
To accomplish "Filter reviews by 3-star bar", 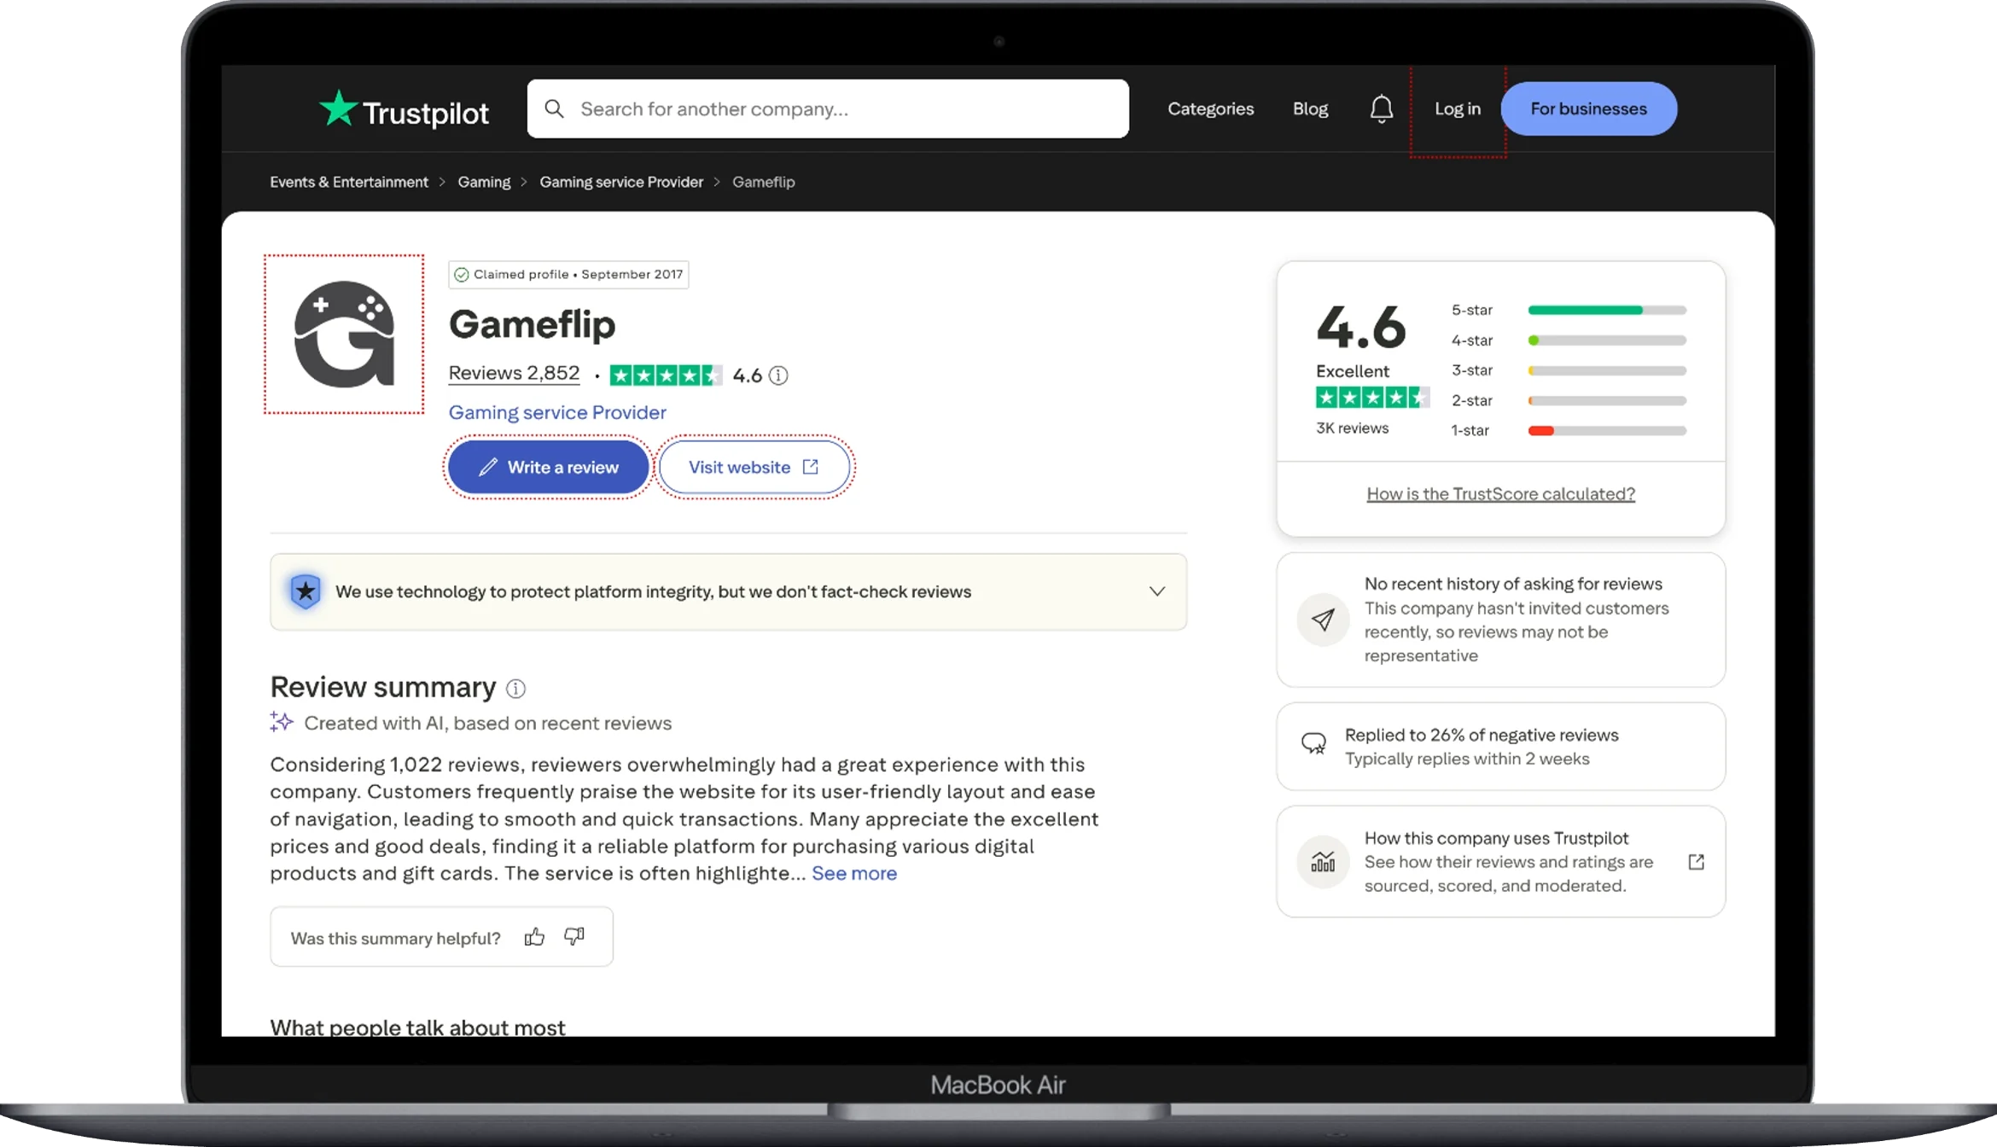I will point(1569,370).
